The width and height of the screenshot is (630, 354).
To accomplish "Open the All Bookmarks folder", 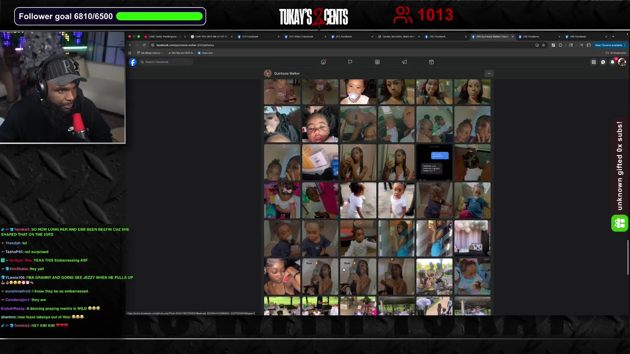I will (x=615, y=53).
